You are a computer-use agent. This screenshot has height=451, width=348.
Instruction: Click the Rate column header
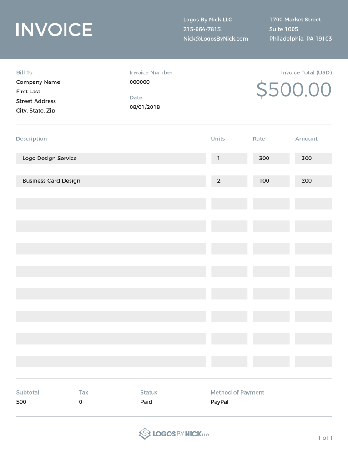tap(259, 138)
